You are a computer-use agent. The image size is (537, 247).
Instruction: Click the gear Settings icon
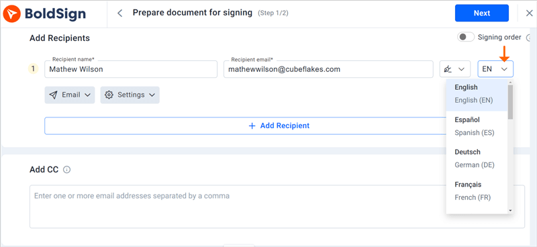tap(109, 95)
